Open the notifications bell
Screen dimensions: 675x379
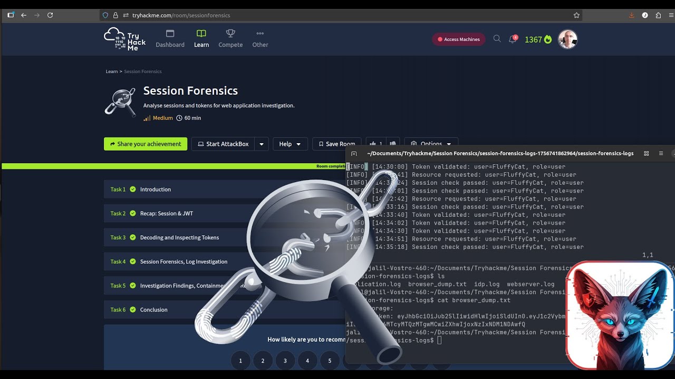point(513,39)
